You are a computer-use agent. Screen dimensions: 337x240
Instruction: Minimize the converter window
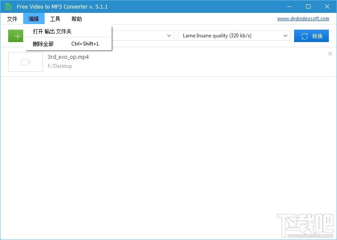289,6
